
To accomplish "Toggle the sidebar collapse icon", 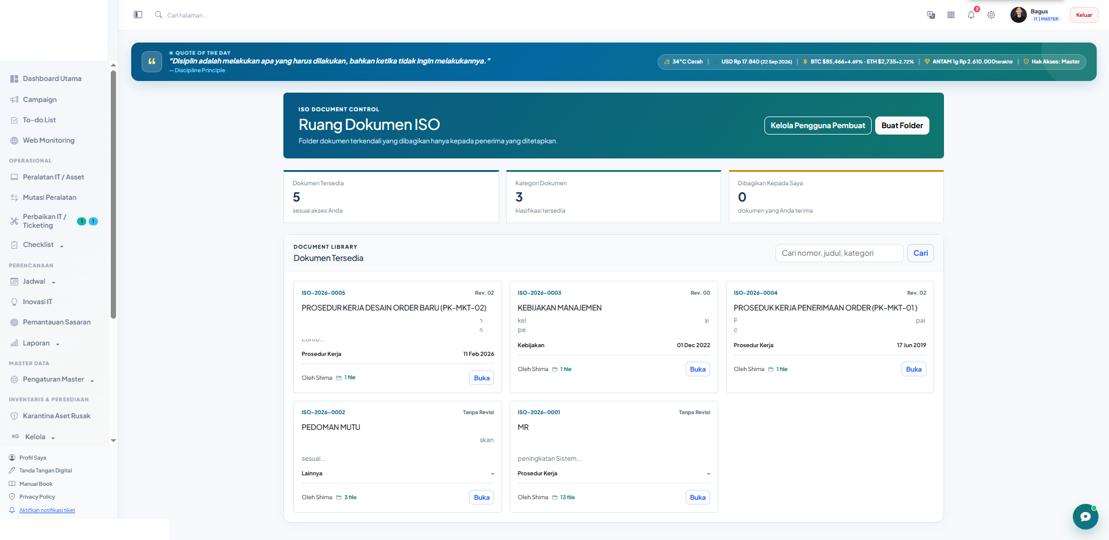I will point(138,15).
